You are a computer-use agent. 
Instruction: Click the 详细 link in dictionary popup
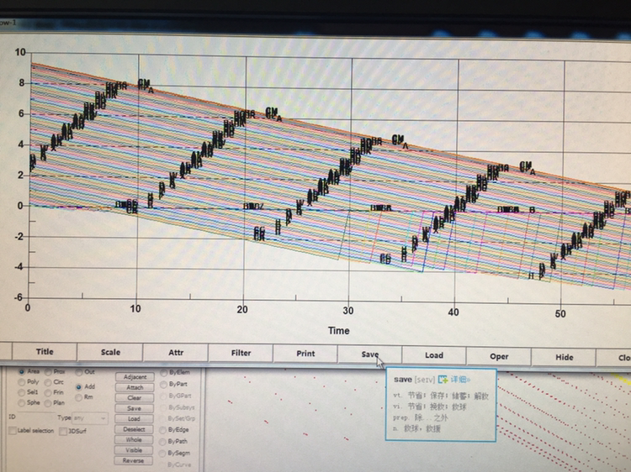click(460, 380)
